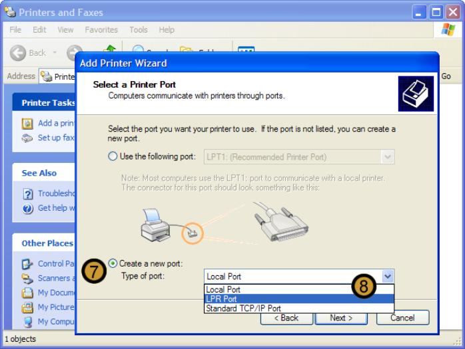The image size is (465, 349).
Task: Click the My Computer link
Action: 57,322
